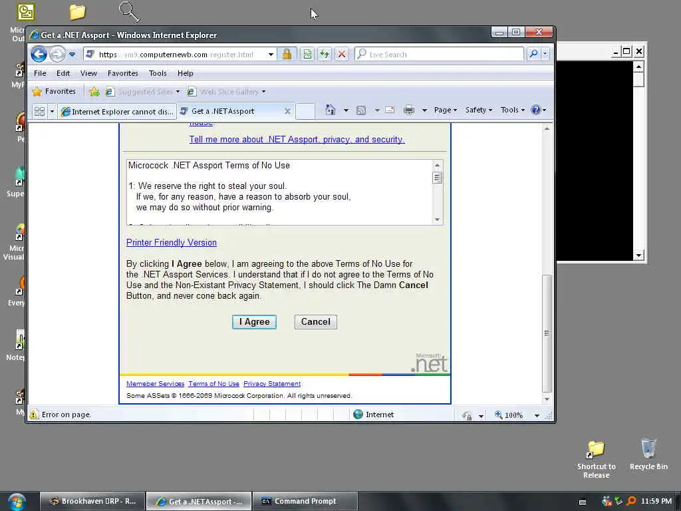Click the Add to Favorites Bar icon
Screen dimensions: 681x511
(94, 92)
